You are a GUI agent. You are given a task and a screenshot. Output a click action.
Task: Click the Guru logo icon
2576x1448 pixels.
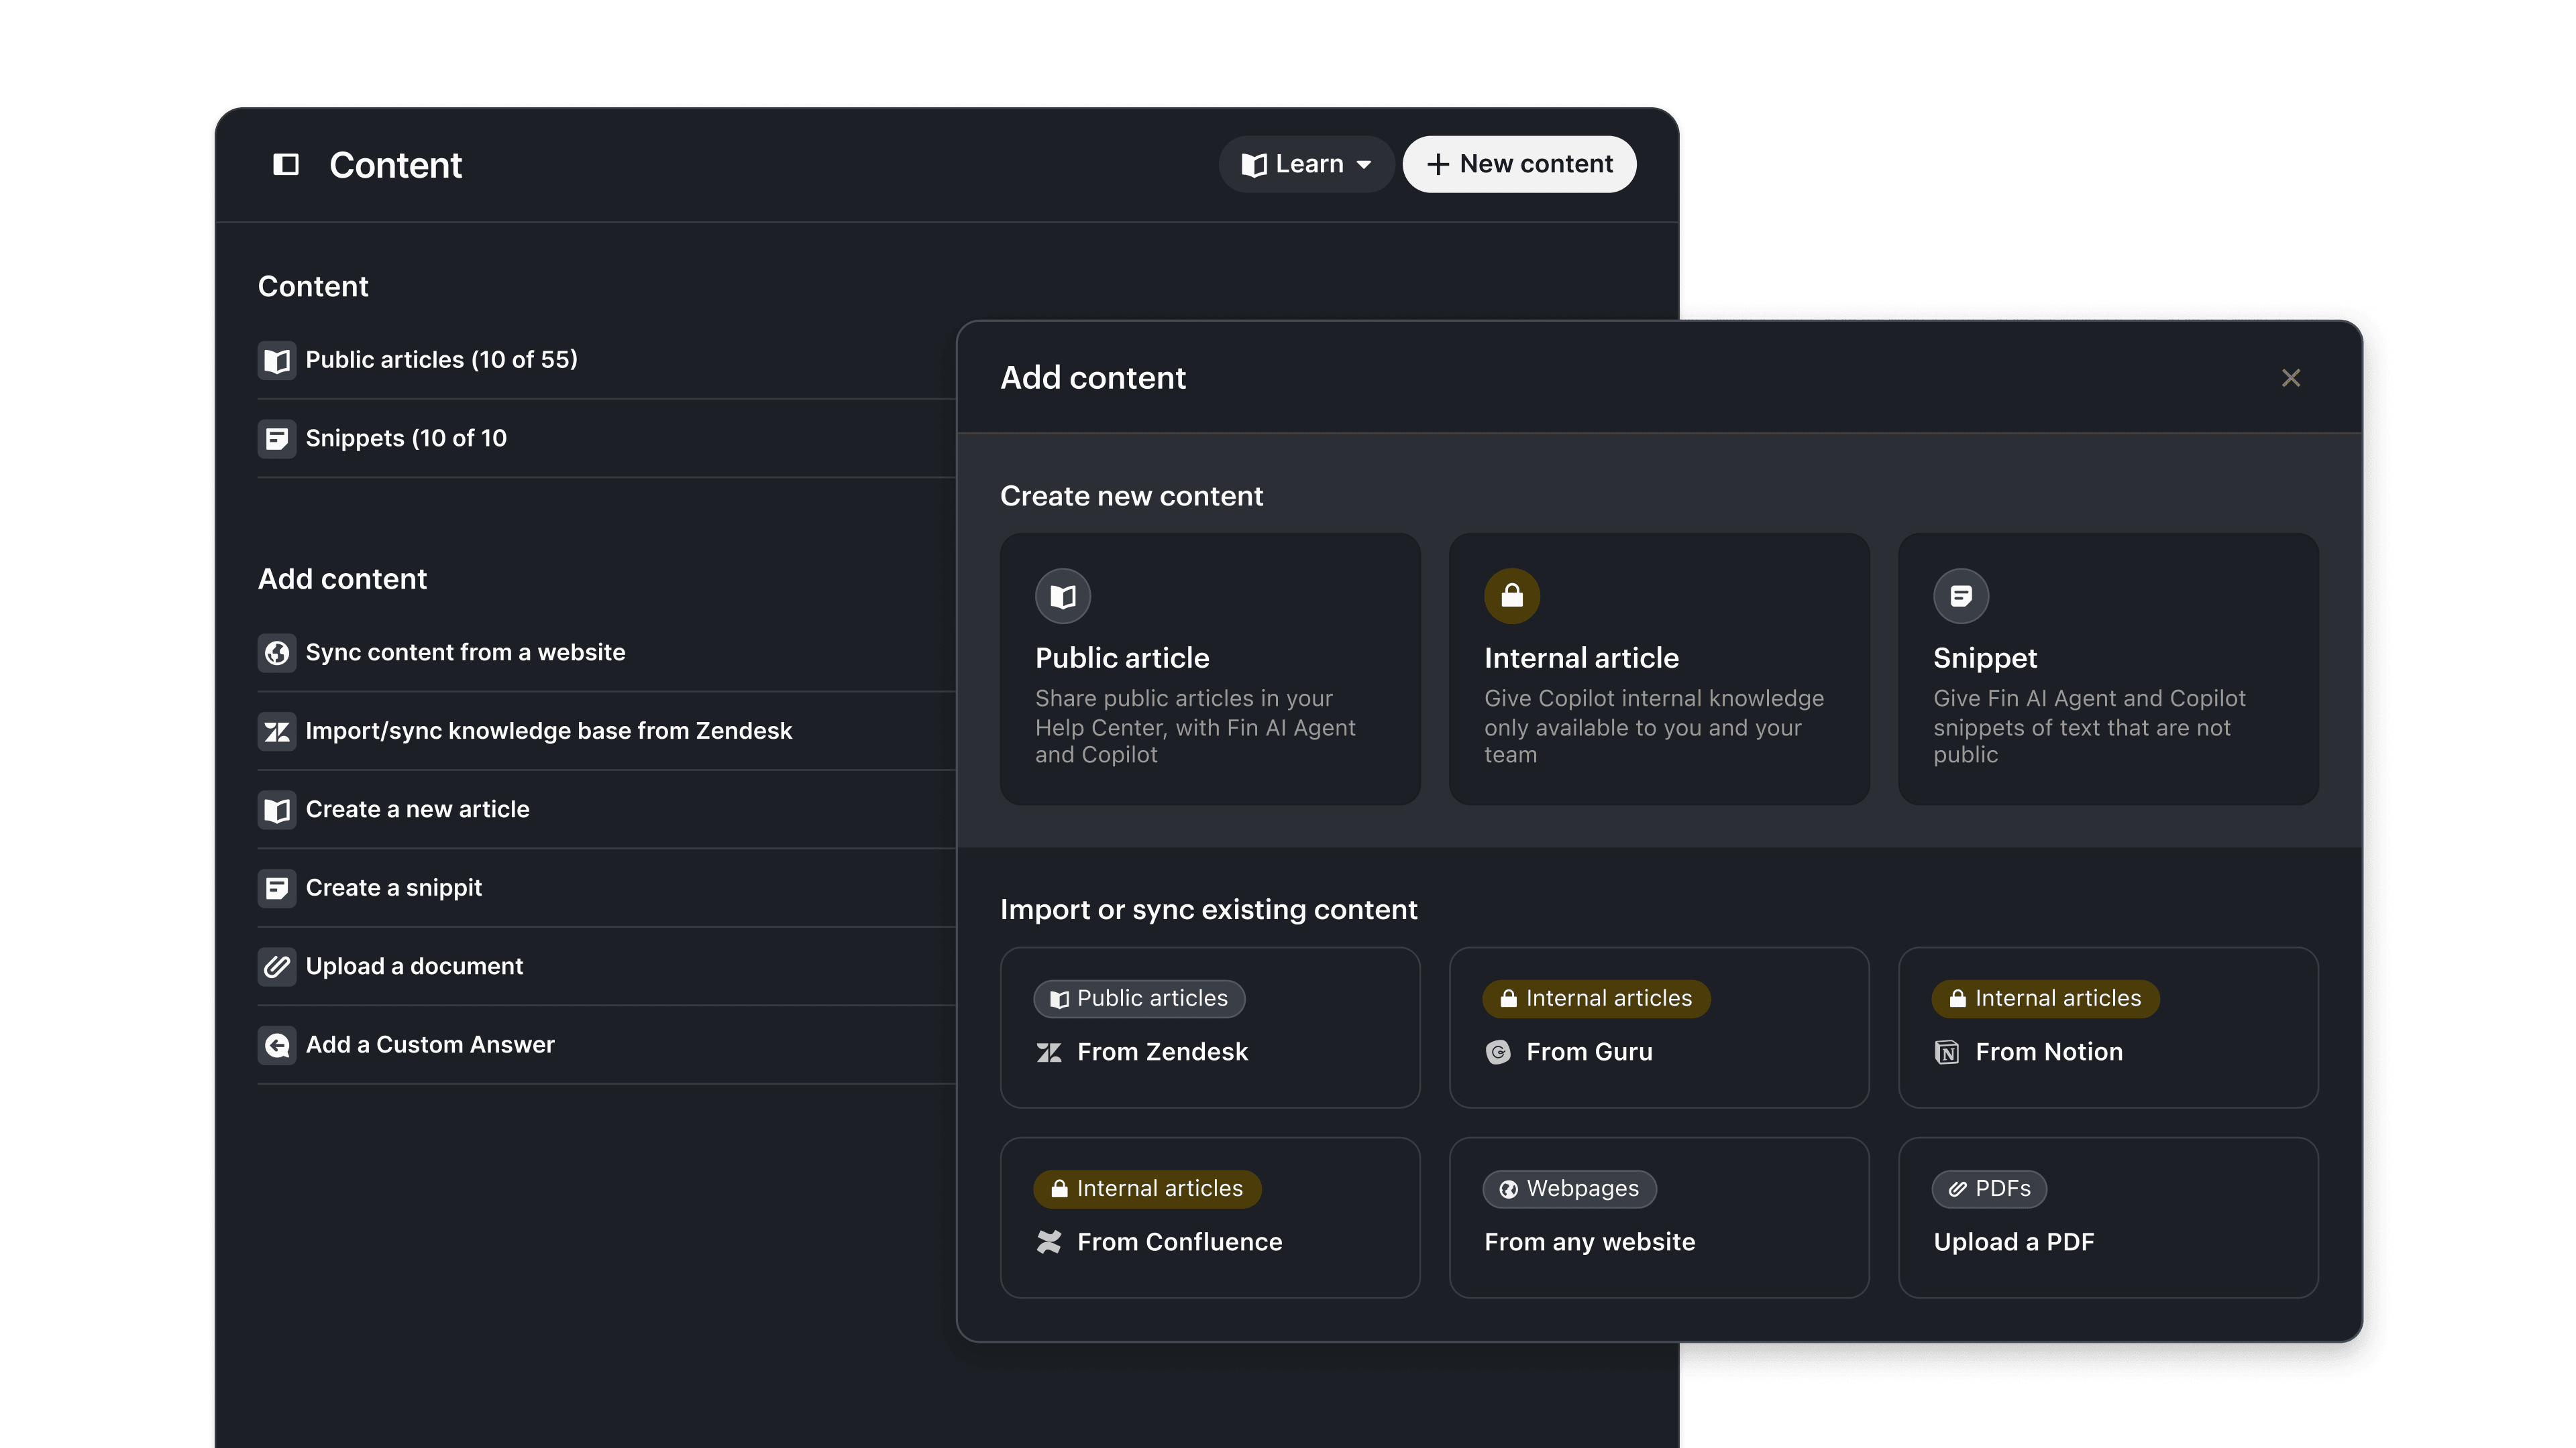tap(1498, 1052)
